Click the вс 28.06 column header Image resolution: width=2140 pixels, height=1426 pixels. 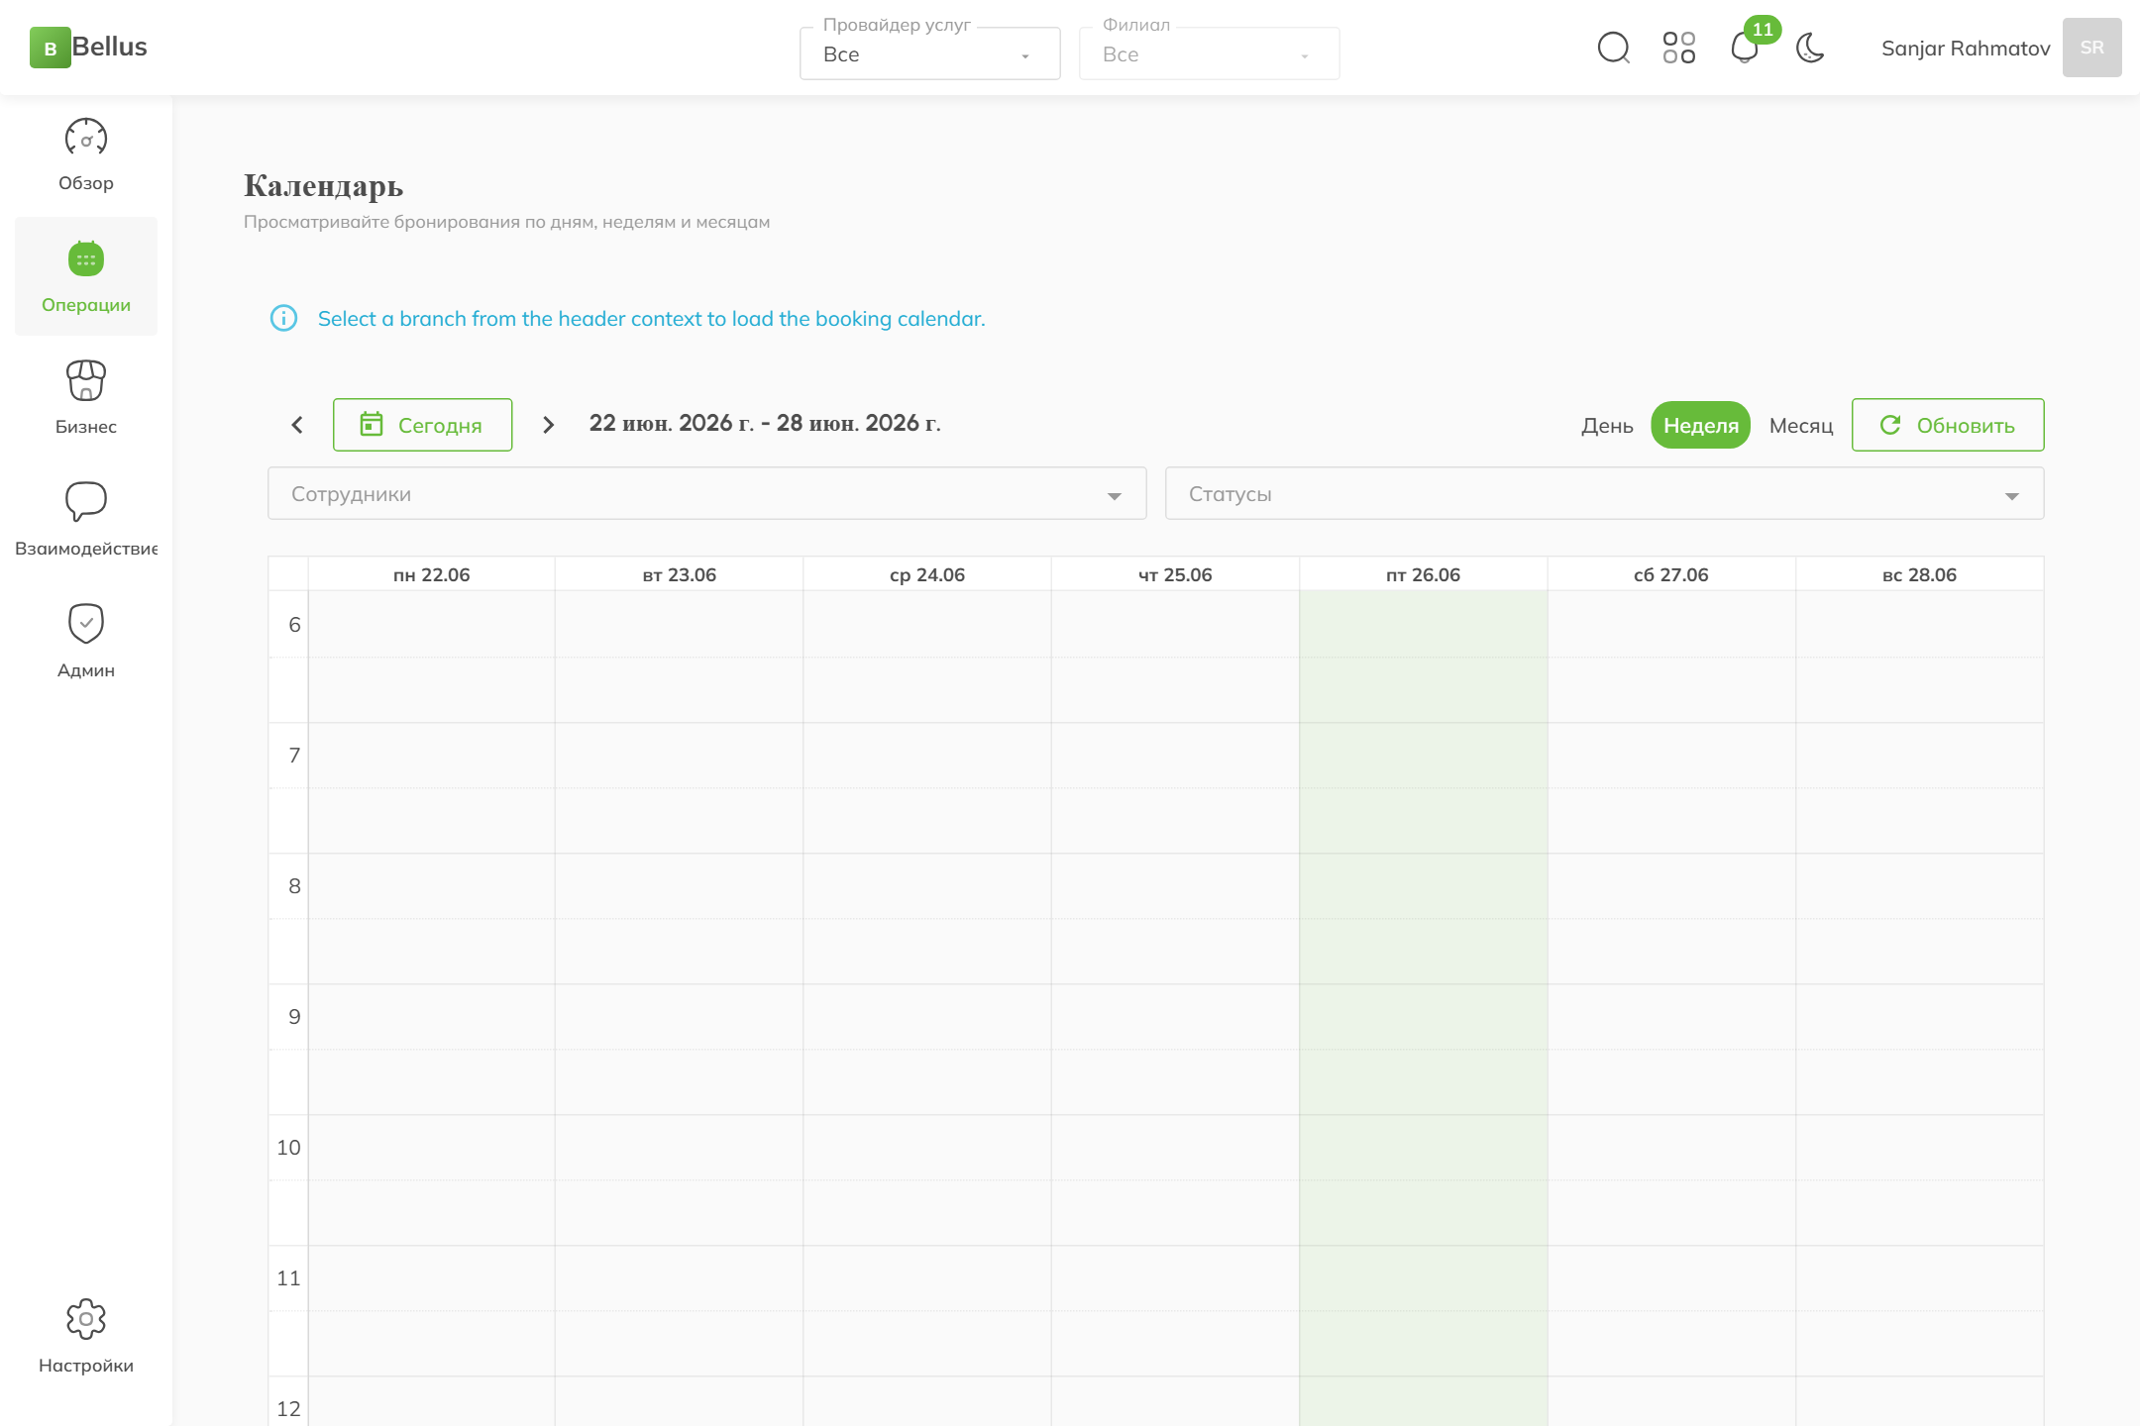coord(1919,575)
